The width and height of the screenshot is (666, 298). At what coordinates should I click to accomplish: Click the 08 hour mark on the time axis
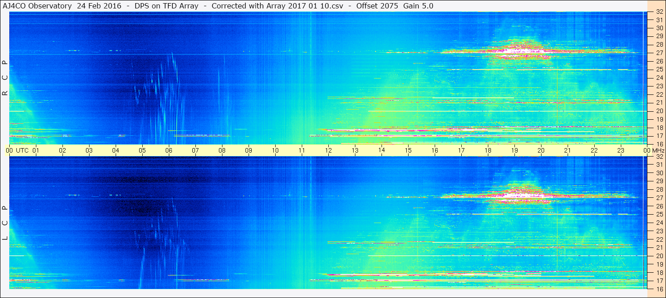click(x=222, y=150)
